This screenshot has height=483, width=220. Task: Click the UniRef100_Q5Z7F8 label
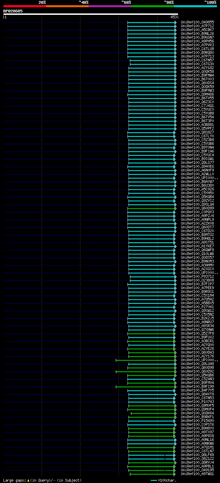click(x=197, y=333)
